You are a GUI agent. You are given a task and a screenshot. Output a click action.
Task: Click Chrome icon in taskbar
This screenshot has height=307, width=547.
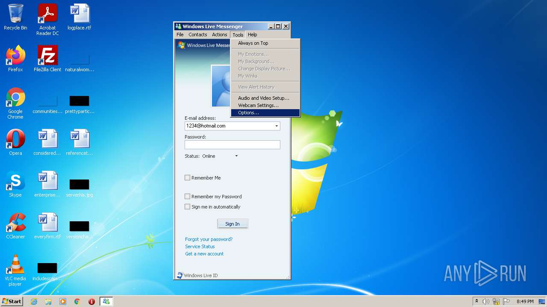(x=77, y=301)
